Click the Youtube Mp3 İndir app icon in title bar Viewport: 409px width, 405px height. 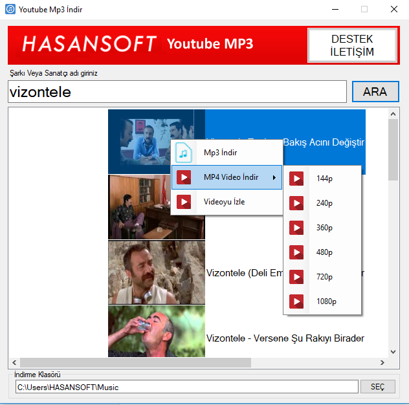(10, 9)
